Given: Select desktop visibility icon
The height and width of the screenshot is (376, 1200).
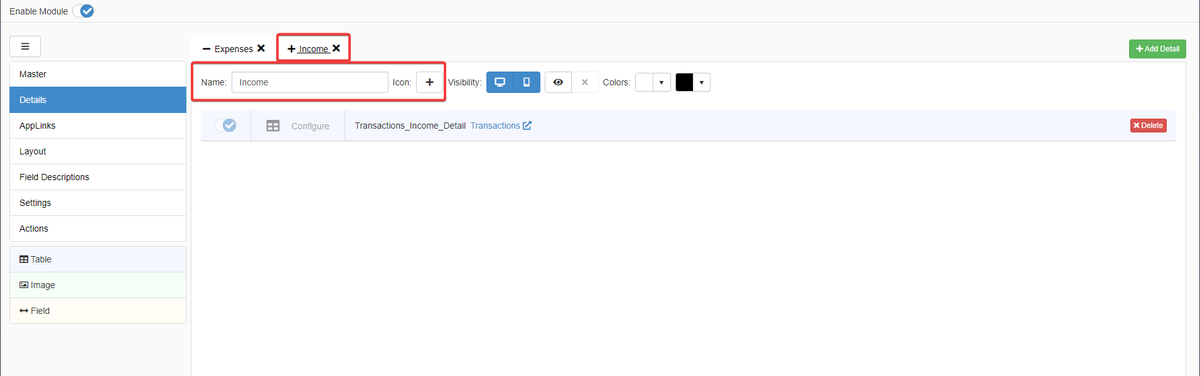Looking at the screenshot, I should point(500,82).
